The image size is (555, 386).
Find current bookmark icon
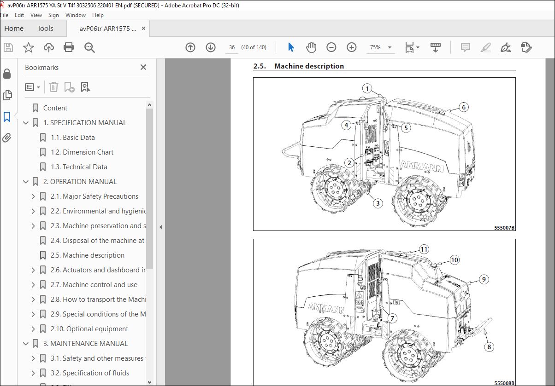click(85, 87)
